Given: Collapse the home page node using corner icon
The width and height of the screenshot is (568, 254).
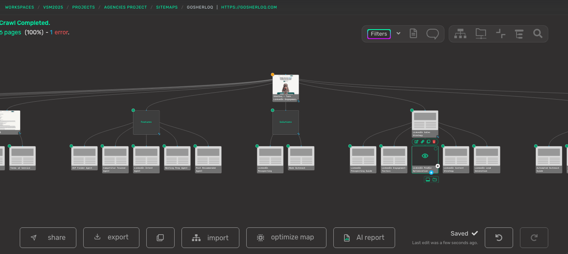Looking at the screenshot, I should click(299, 101).
